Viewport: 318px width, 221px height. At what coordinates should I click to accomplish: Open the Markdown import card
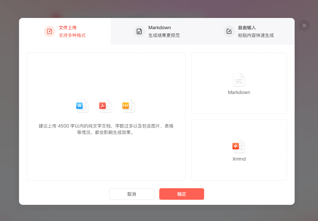click(239, 83)
